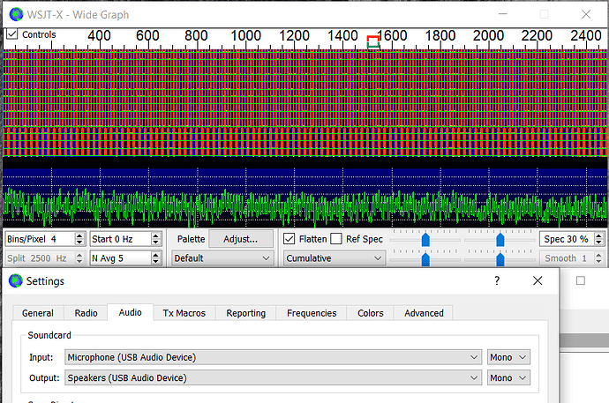
Task: Click the WSJT-X globe icon in Wide Graph
Action: click(x=16, y=14)
